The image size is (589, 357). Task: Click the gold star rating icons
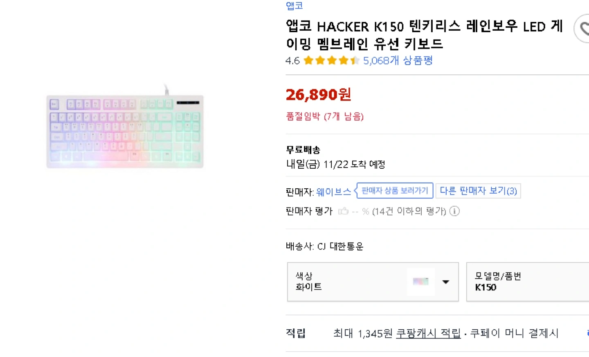(x=331, y=61)
